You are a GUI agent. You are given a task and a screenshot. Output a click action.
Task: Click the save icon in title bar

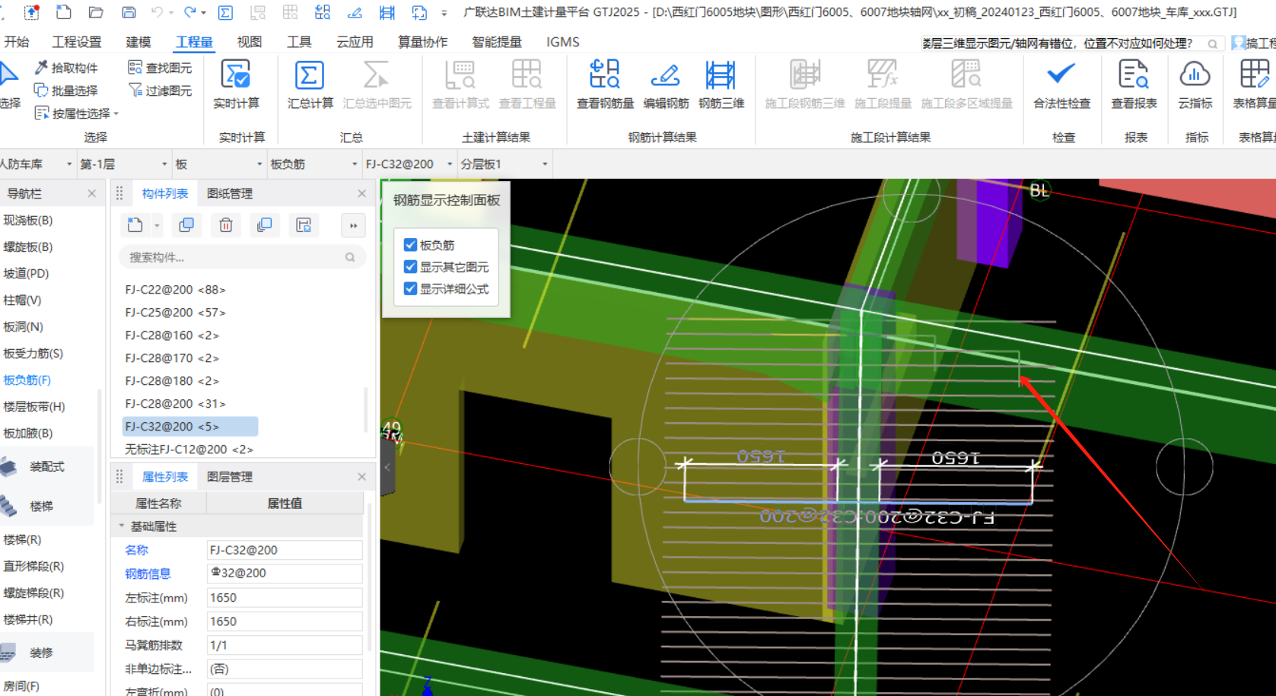coord(129,12)
